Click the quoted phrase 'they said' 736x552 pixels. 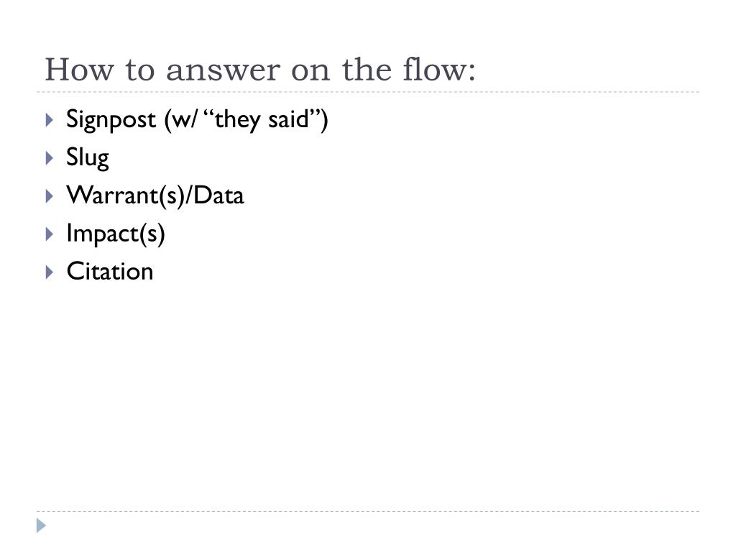[262, 119]
